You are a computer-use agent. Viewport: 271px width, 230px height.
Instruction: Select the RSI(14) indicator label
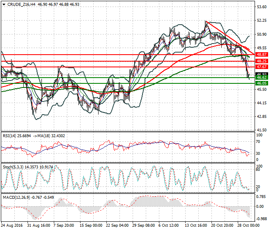[9, 136]
